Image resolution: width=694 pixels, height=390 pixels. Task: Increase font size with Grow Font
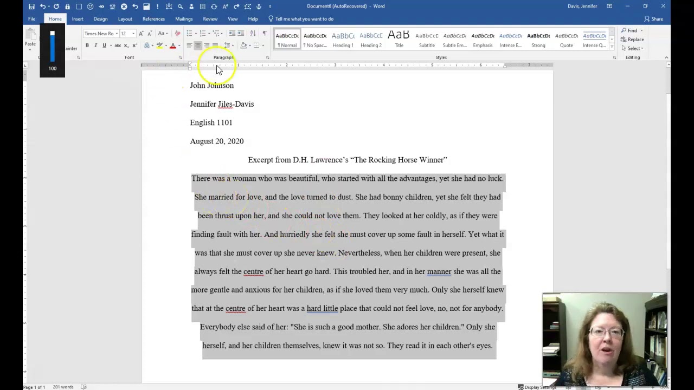click(141, 34)
